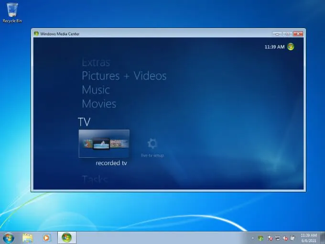325x244 pixels.
Task: Open Windows Explorer folder icon in taskbar
Action: [28, 238]
